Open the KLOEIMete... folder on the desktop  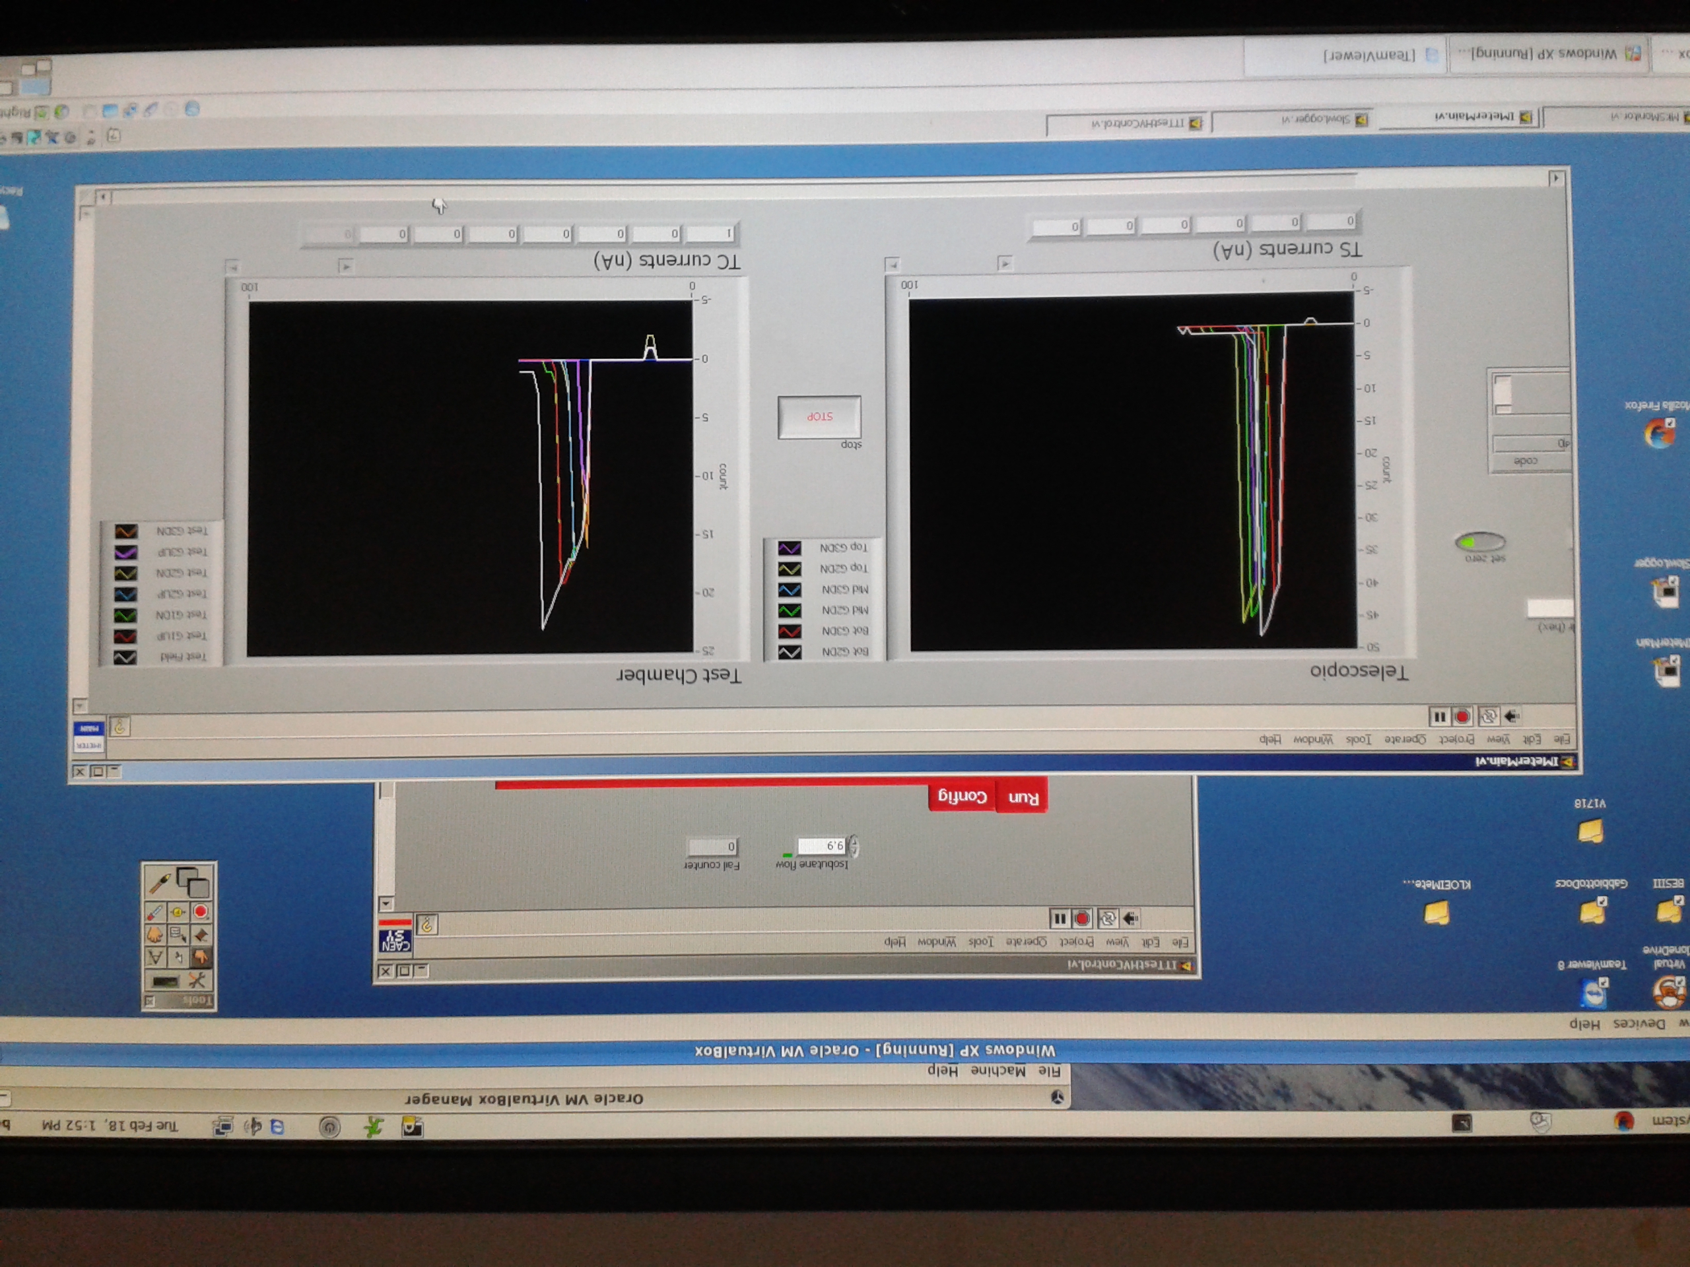pos(1436,913)
